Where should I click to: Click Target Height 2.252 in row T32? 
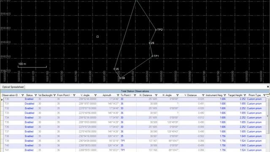pos(243,109)
